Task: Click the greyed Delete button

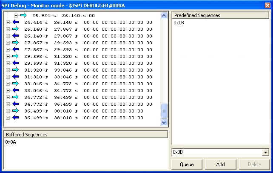Action: tap(254, 164)
